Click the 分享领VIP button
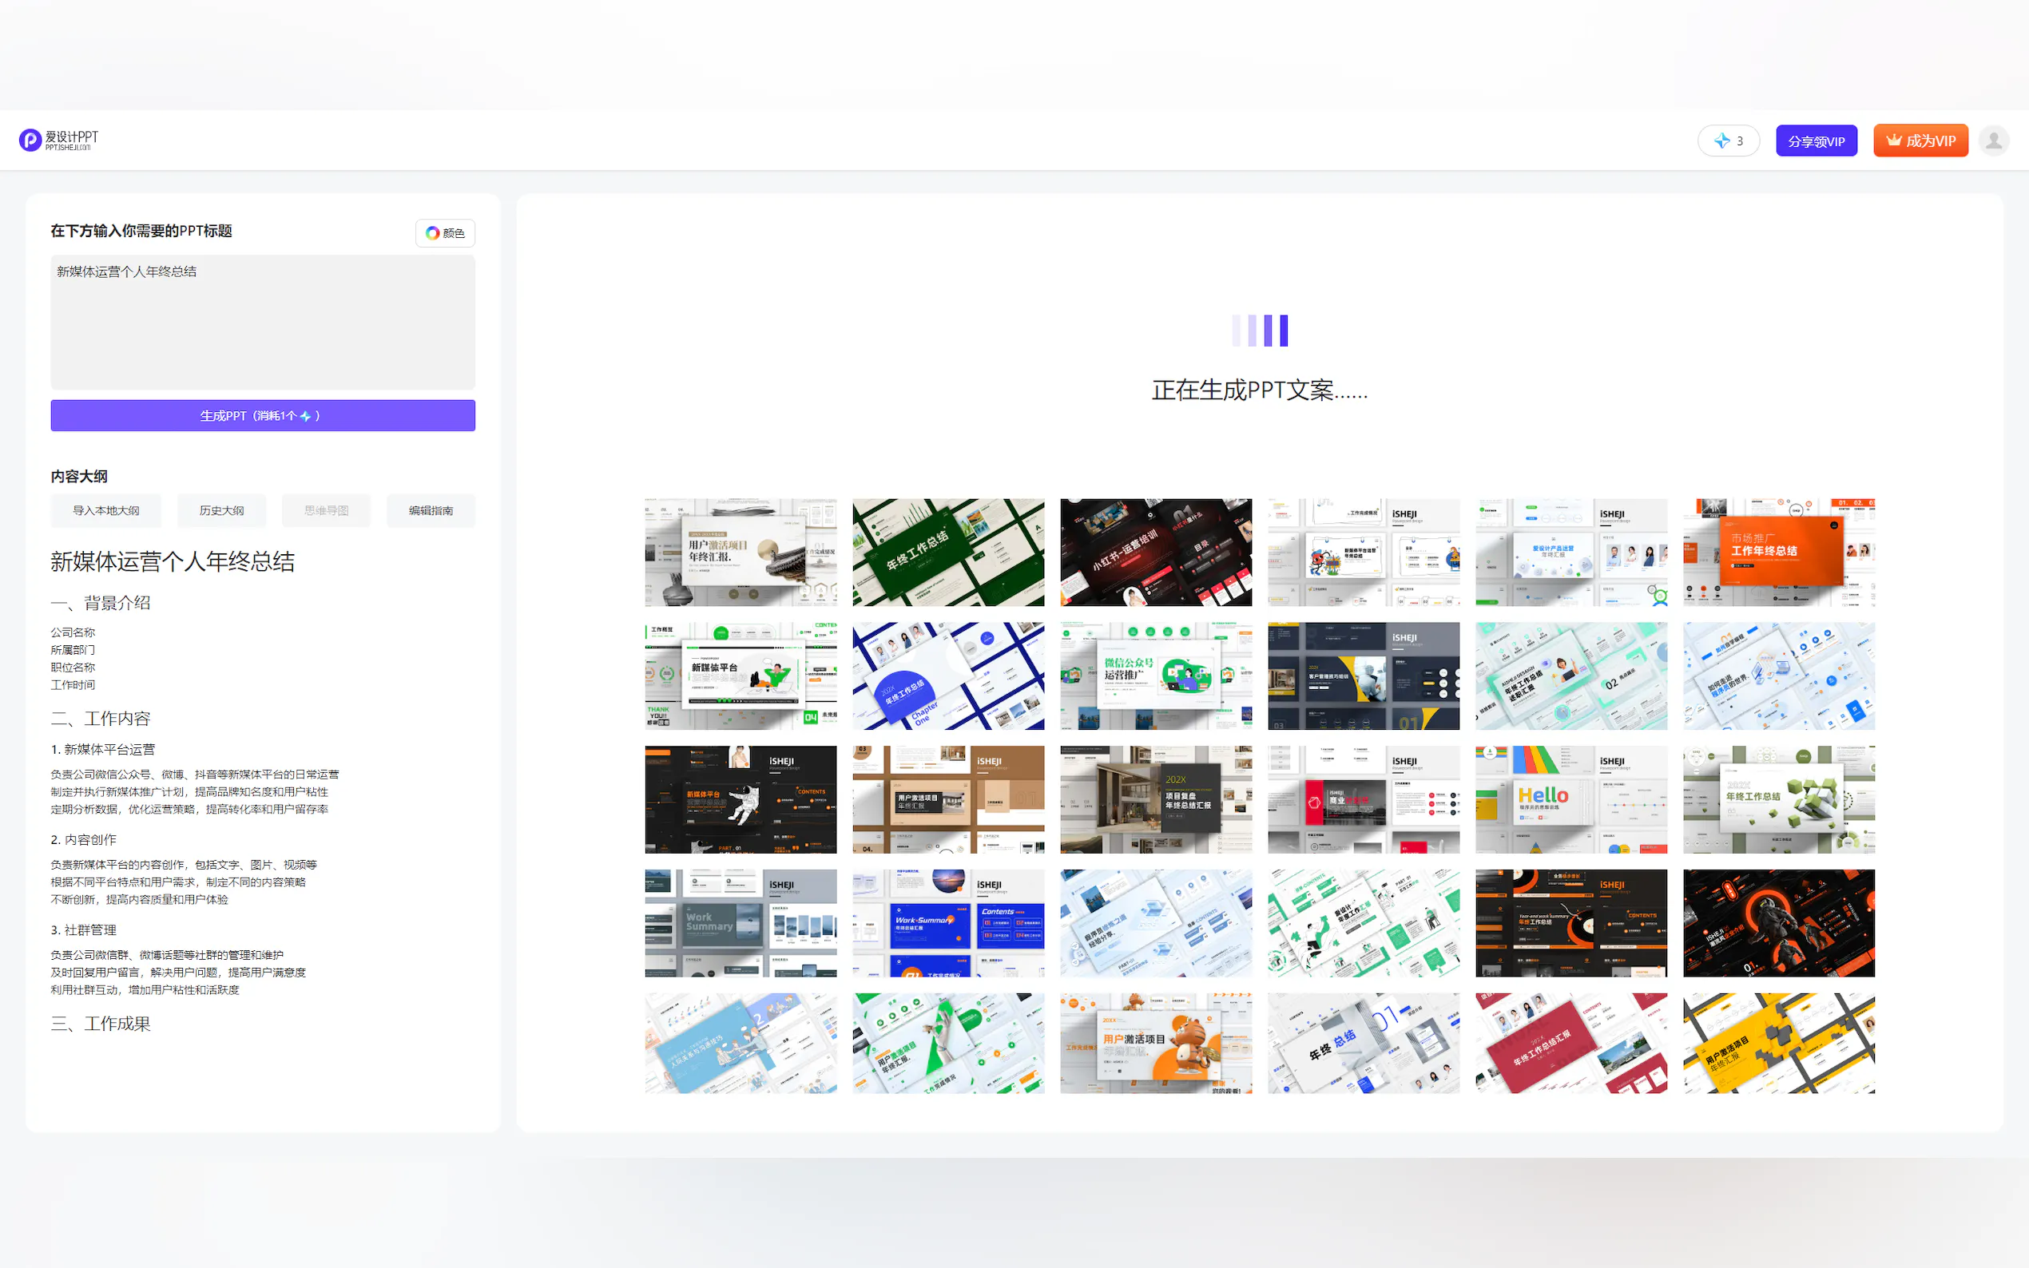This screenshot has height=1268, width=2029. click(1815, 141)
